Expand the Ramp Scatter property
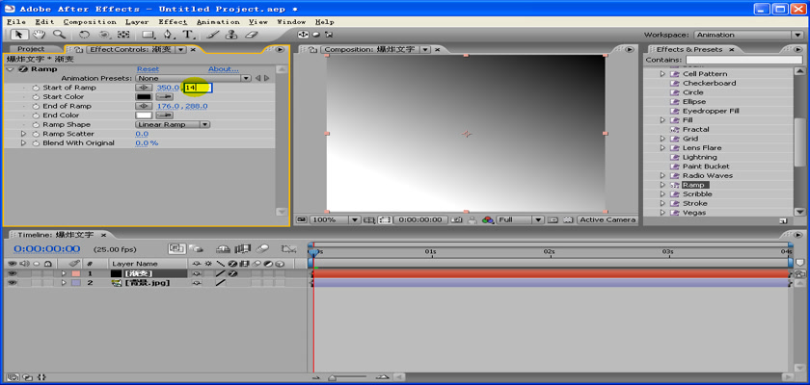The height and width of the screenshot is (385, 810). (24, 134)
